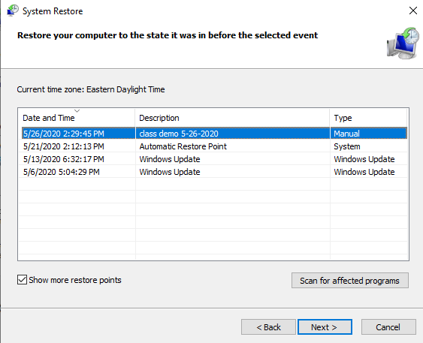
Task: Click the Show more restore points label
Action: click(x=75, y=280)
